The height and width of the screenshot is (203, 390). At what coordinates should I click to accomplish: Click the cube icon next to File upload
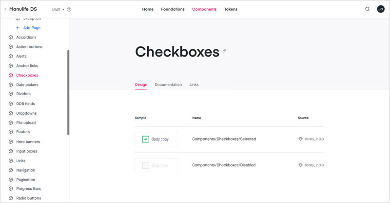coord(11,123)
